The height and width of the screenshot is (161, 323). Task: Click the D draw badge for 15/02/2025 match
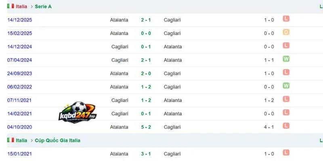click(286, 32)
